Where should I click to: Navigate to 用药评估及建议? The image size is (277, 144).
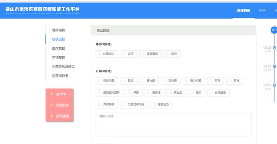(63, 67)
